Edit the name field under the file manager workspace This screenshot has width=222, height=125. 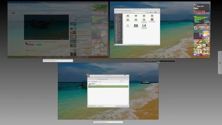(160, 61)
